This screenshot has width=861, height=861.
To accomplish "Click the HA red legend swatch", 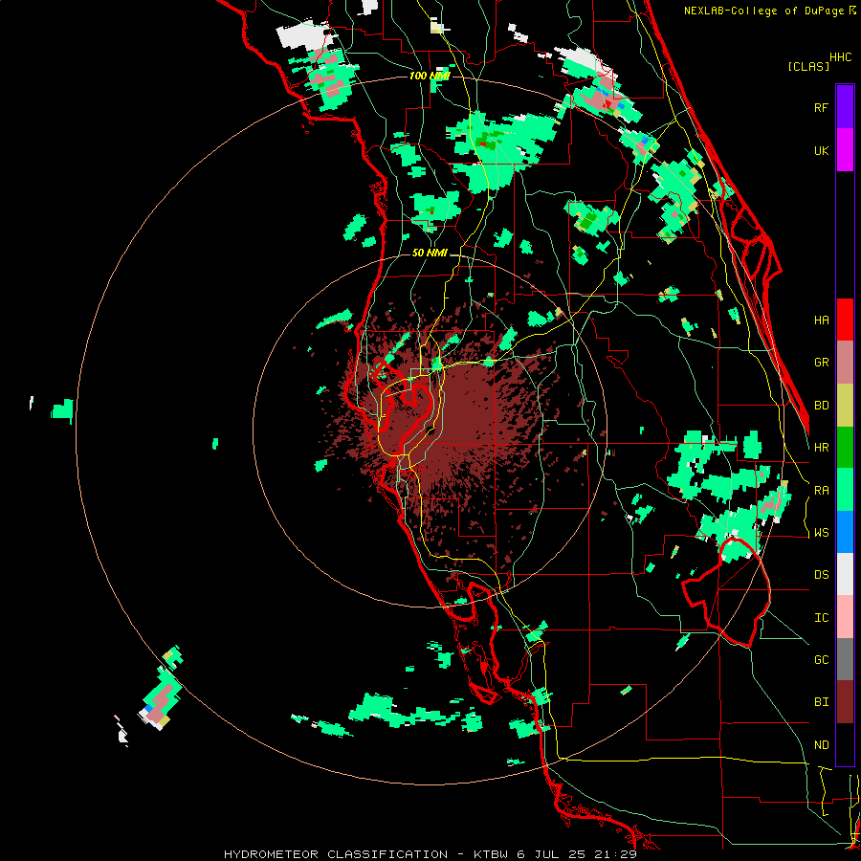I will point(845,320).
